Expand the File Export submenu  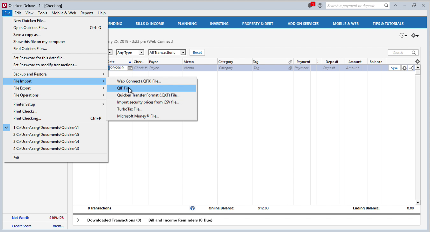click(55, 88)
